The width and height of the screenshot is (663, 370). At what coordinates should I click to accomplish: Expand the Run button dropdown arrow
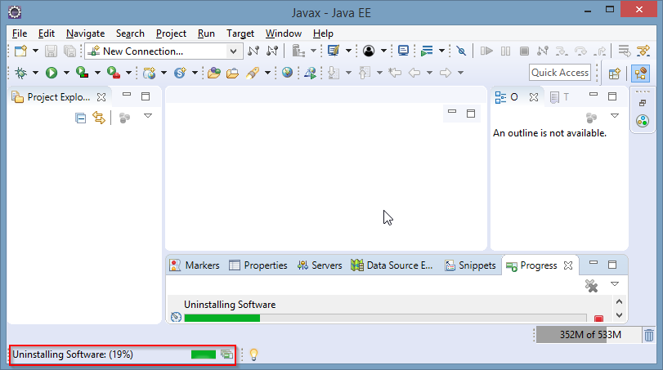tap(66, 73)
